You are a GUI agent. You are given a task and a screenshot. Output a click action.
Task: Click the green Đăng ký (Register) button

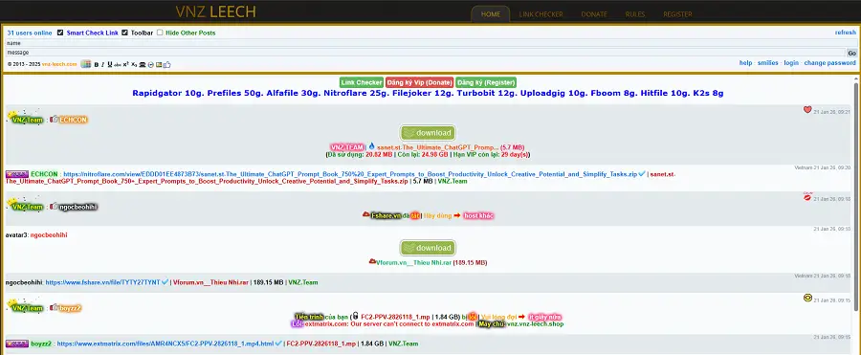486,82
